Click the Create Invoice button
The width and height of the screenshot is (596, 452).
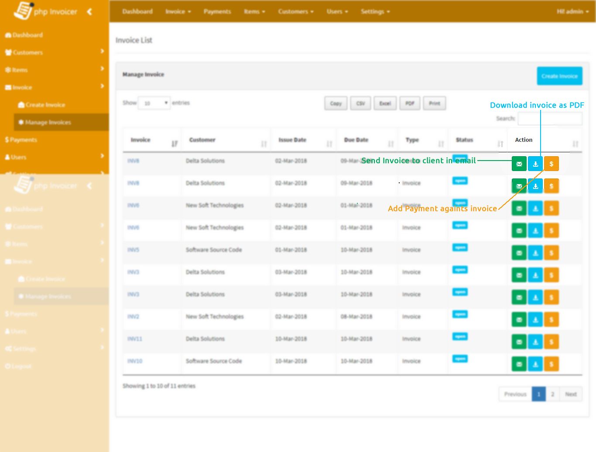(x=559, y=76)
